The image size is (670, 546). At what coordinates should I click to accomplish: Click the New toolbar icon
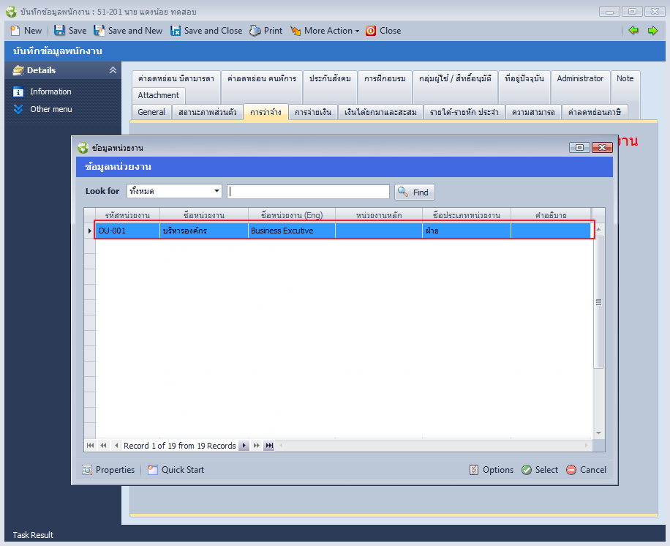[15, 31]
